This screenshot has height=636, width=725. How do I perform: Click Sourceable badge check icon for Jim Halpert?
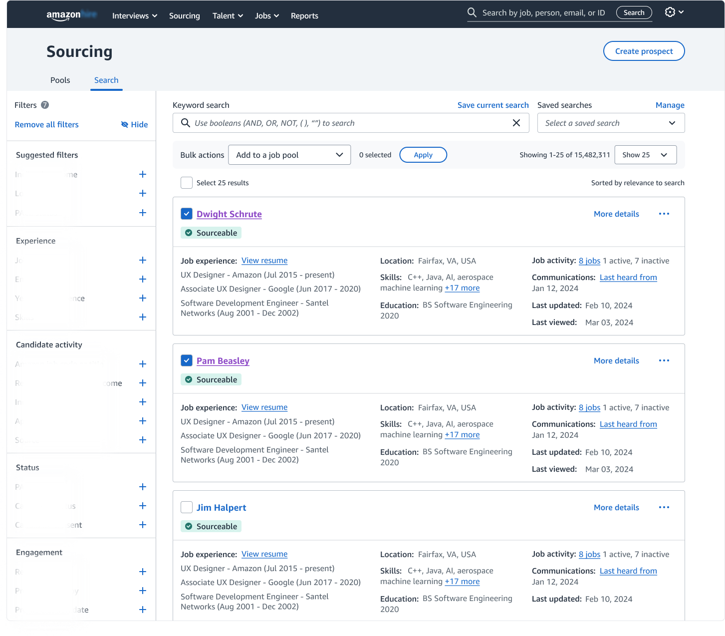click(x=189, y=526)
